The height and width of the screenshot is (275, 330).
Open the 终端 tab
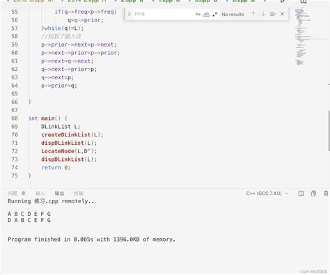pyautogui.click(x=79, y=194)
